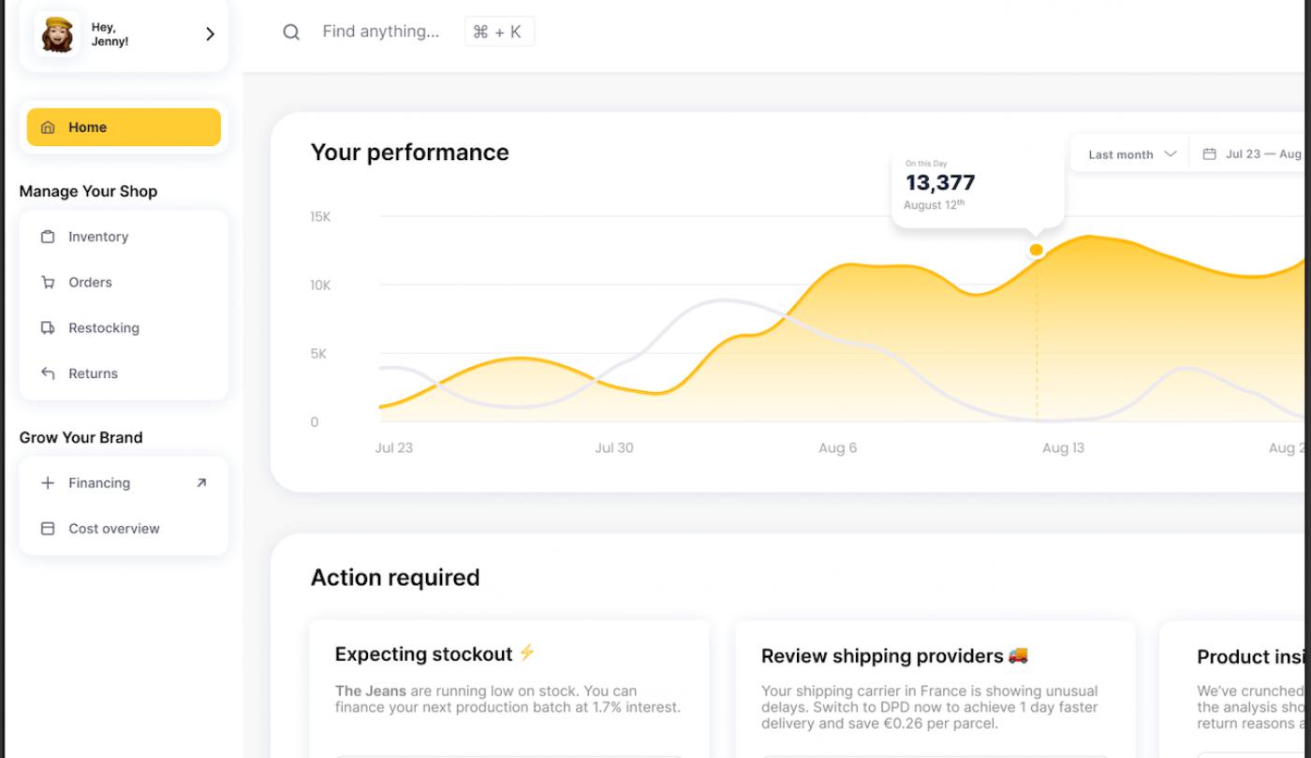Viewport: 1311px width, 758px height.
Task: Click the lightning bolt emoji on stockout card
Action: click(x=527, y=652)
